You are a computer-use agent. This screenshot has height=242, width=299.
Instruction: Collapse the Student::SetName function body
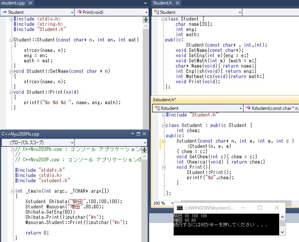click(11, 71)
